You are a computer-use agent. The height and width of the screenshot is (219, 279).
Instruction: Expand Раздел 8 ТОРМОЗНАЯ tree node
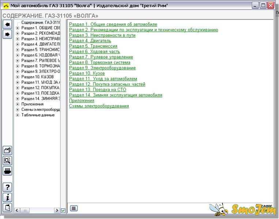pyautogui.click(x=18, y=66)
